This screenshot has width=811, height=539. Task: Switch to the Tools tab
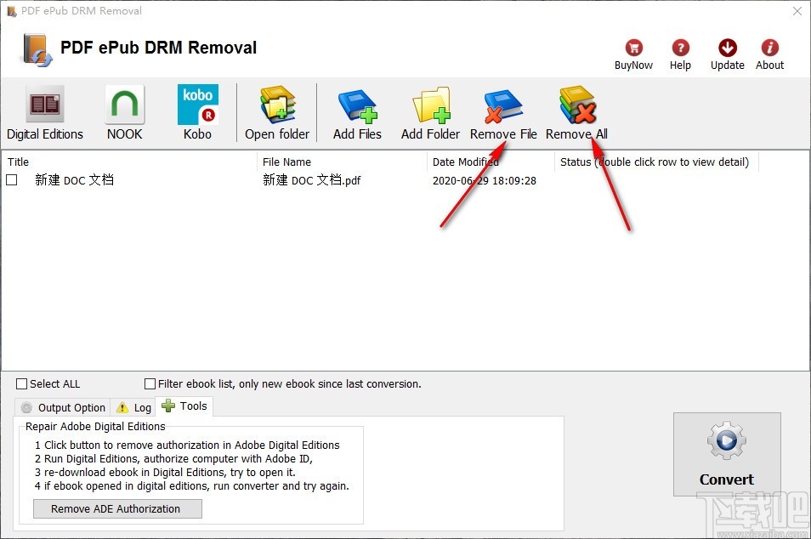point(184,406)
